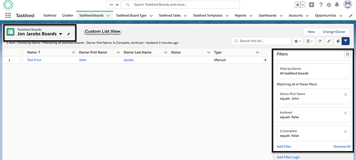Viewport: 356px width, 160px height.
Task: Open the App Launcher grid icon
Action: (8, 16)
